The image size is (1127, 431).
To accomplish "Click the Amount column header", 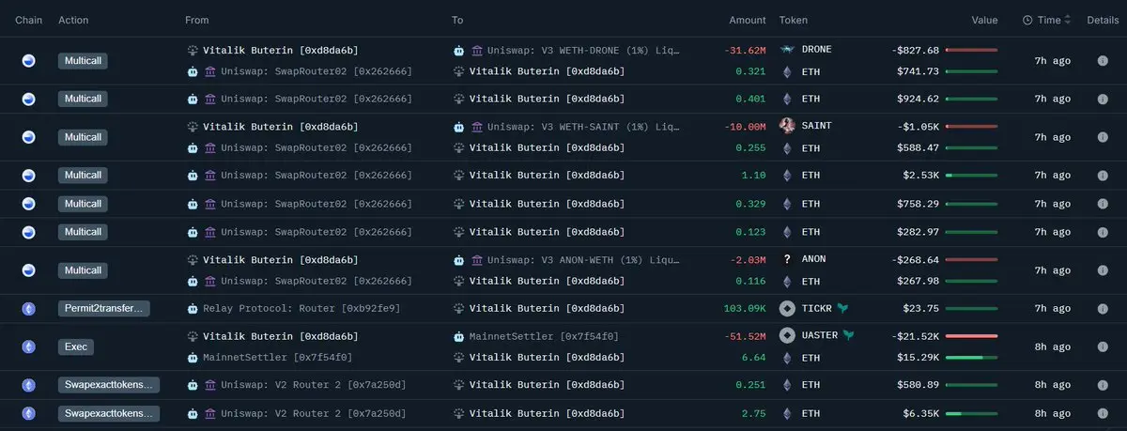I will 748,20.
